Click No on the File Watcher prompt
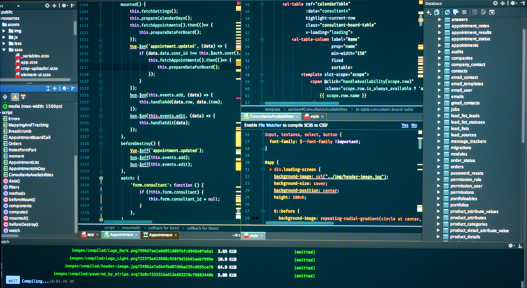 point(414,125)
